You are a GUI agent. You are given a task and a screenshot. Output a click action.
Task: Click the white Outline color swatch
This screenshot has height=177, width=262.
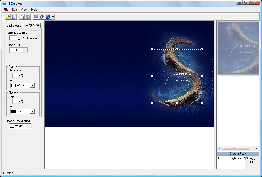[14, 85]
